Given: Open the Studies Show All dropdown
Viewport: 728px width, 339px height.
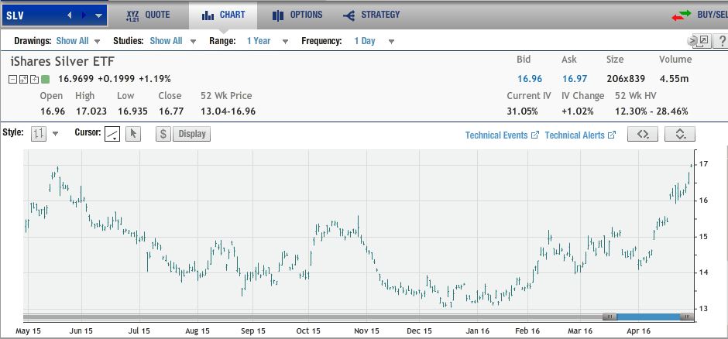Looking at the screenshot, I should coord(173,41).
